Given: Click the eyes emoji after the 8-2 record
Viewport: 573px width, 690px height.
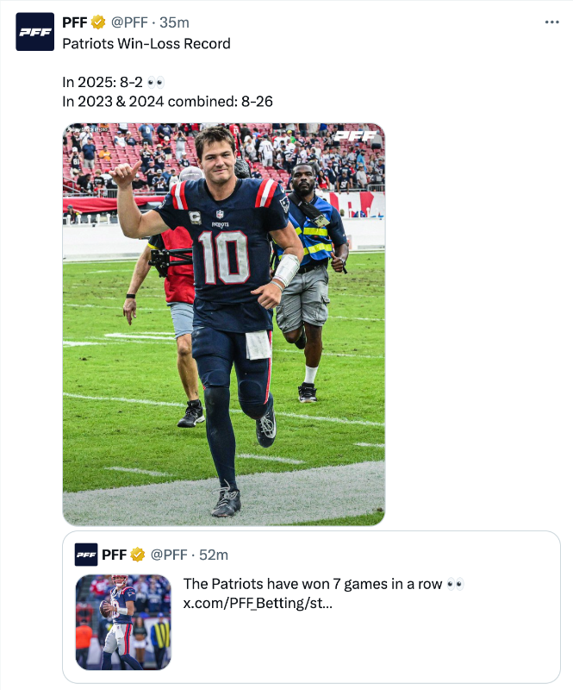Looking at the screenshot, I should click(x=156, y=82).
